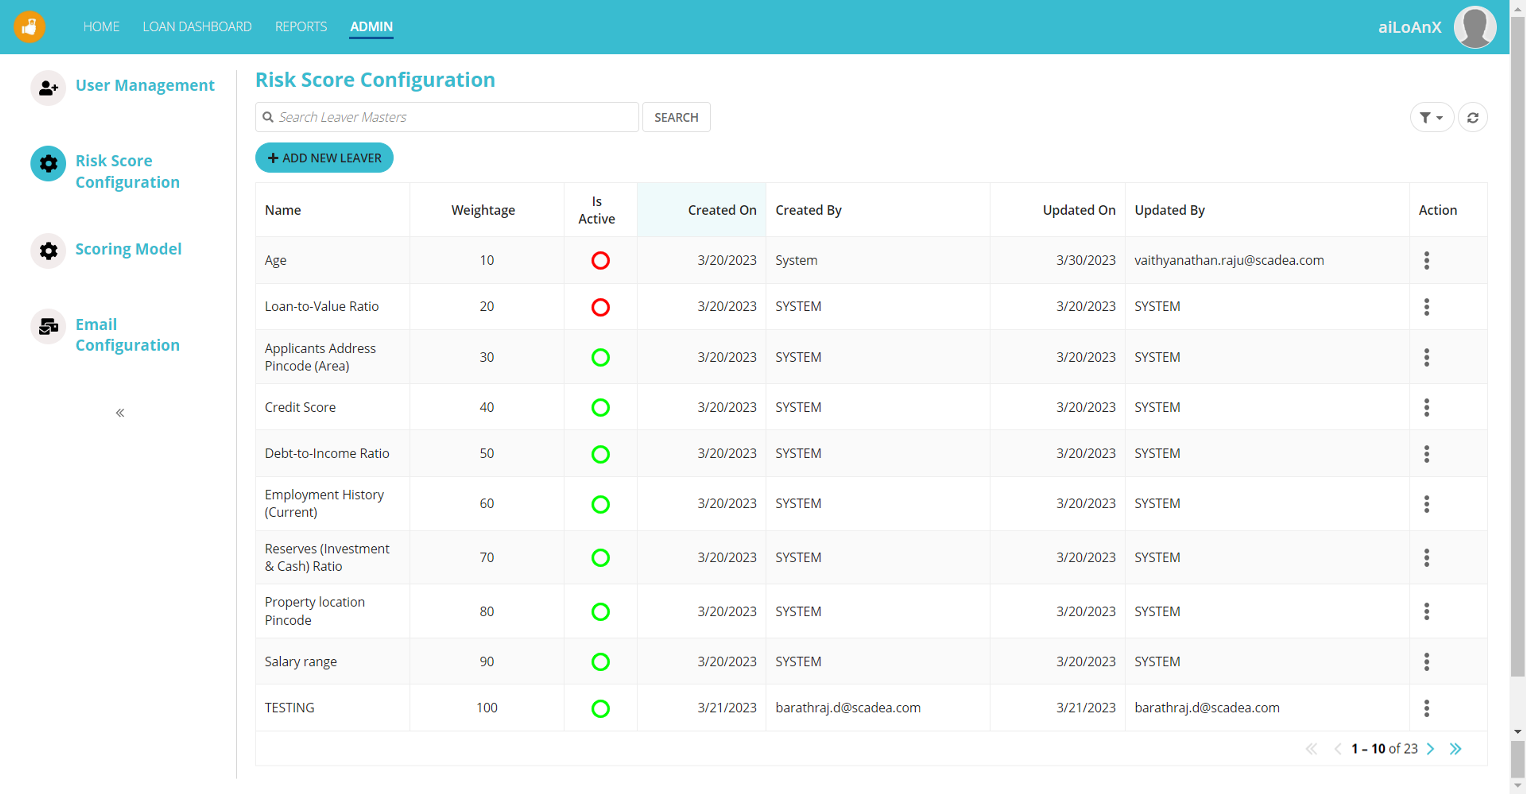This screenshot has width=1526, height=794.
Task: Toggle Is Active indicator for Loan-to-Value Ratio
Action: point(600,307)
